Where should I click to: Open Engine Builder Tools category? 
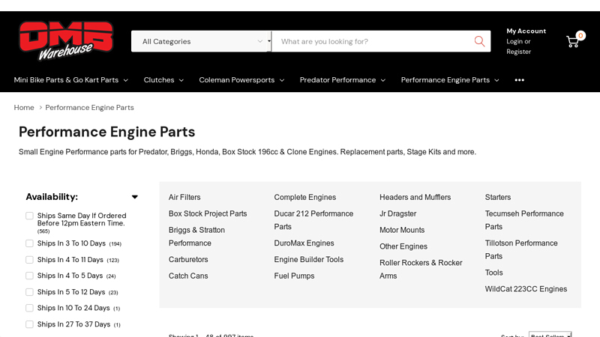pos(309,259)
